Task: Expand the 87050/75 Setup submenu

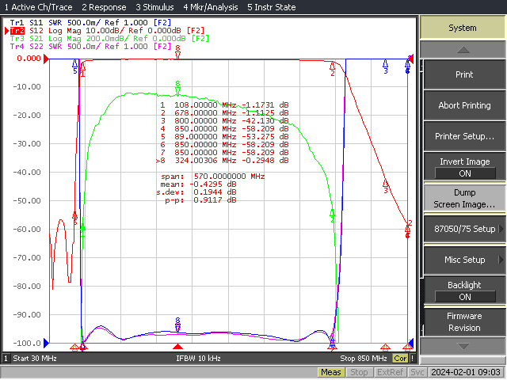Action: pos(464,229)
